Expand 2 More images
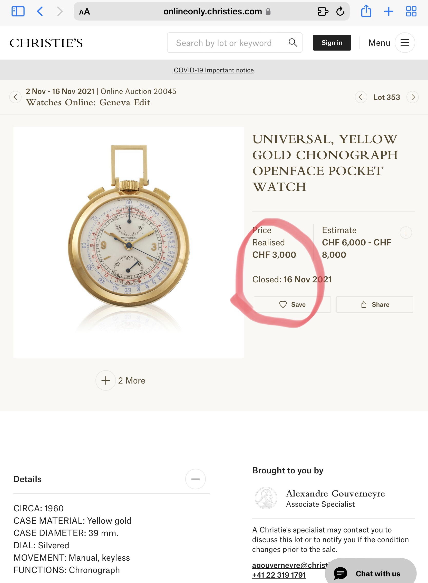This screenshot has height=583, width=428. point(106,380)
